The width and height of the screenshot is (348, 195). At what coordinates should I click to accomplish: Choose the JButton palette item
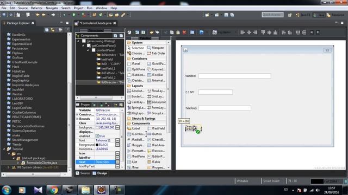pos(155,134)
